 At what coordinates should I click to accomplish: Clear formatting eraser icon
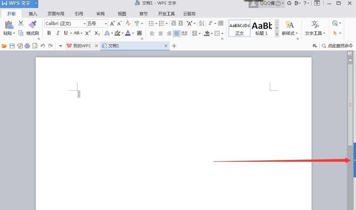[x=128, y=23]
